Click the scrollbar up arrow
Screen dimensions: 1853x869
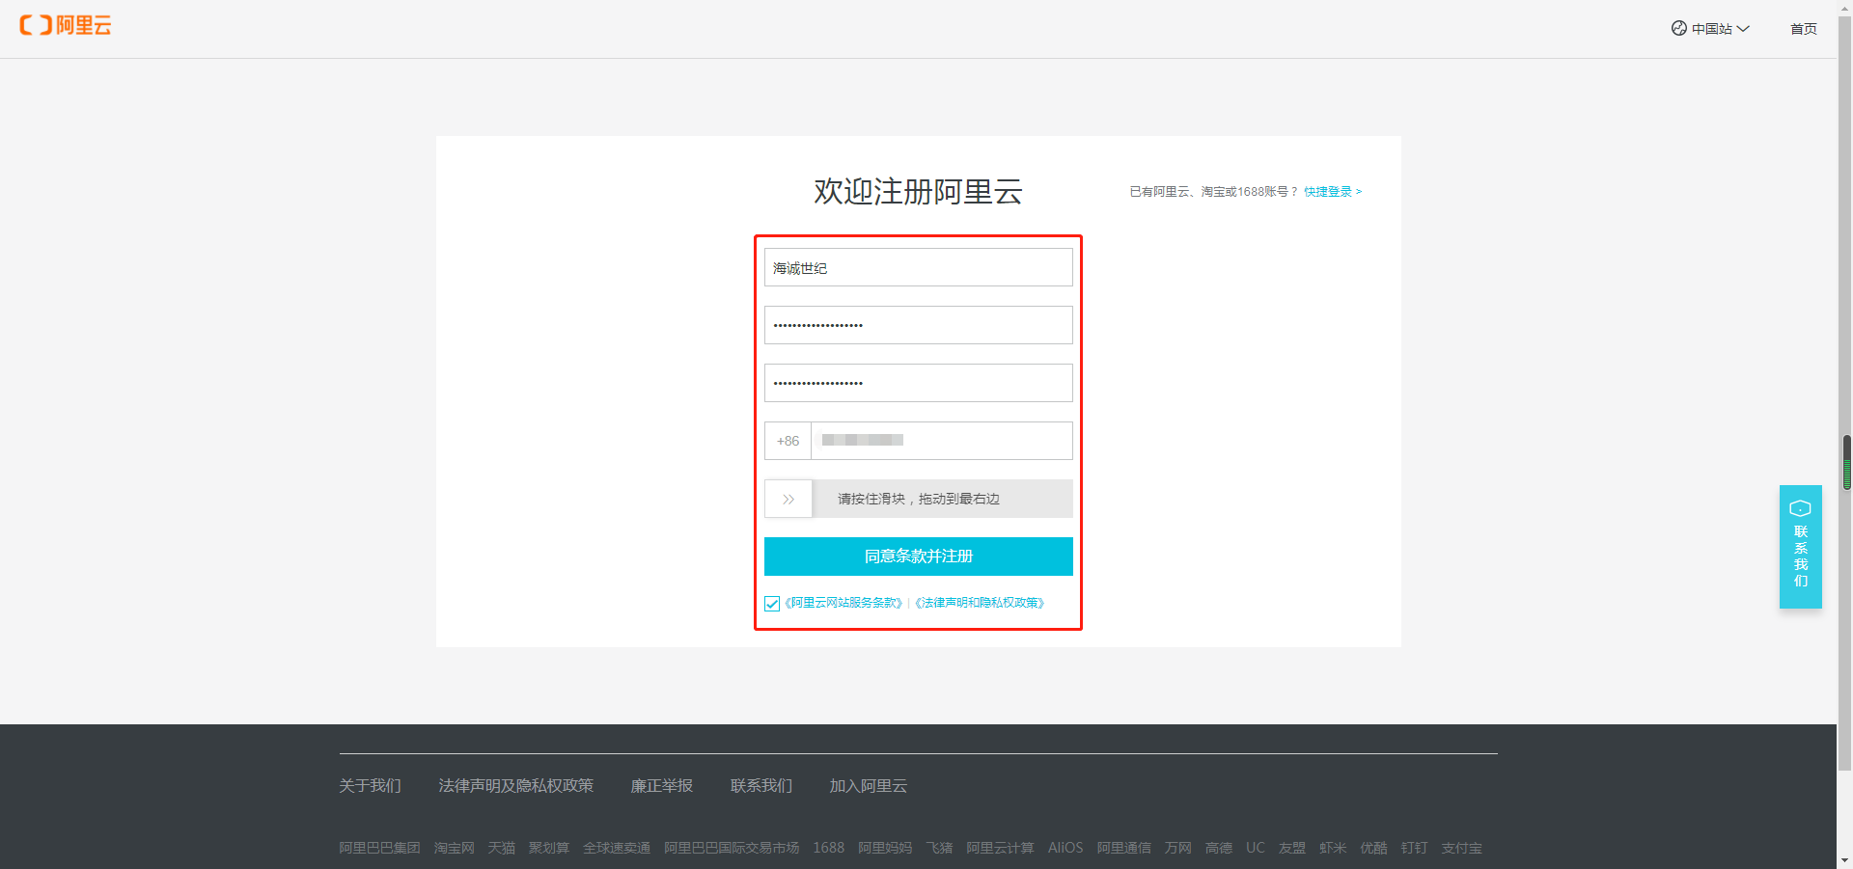(1845, 7)
